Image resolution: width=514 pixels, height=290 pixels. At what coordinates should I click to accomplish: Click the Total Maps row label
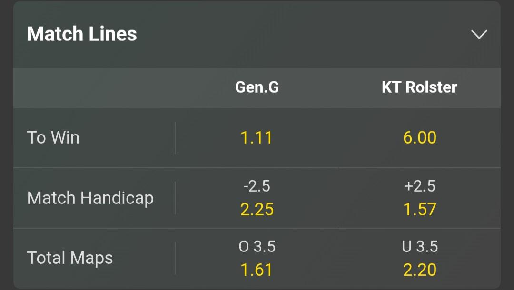click(70, 258)
